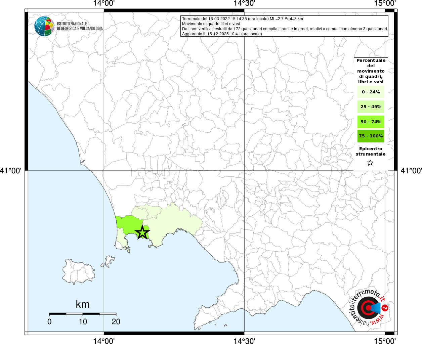Click the 'Aggiornato il: 15-12-2025' line

pyautogui.click(x=222, y=34)
